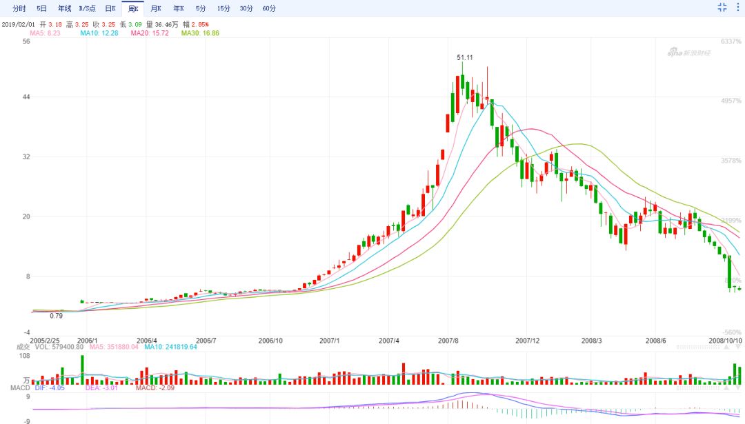Click the 51.11 peak price label
This screenshot has height=424, width=745.
[x=465, y=57]
